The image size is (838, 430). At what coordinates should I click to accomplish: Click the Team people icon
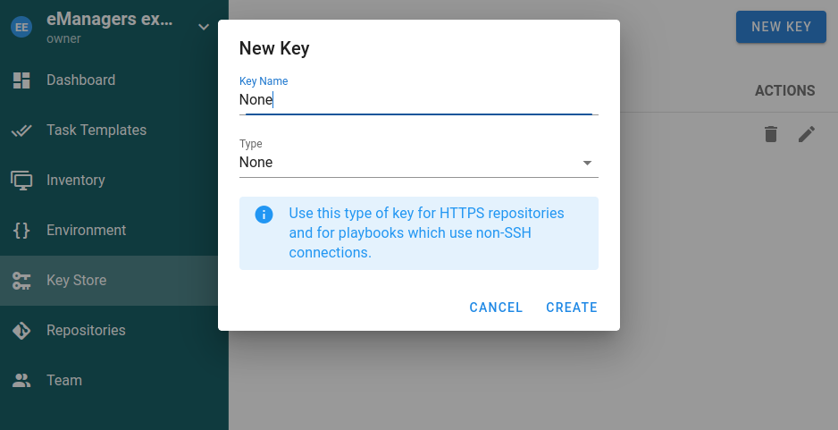(21, 381)
